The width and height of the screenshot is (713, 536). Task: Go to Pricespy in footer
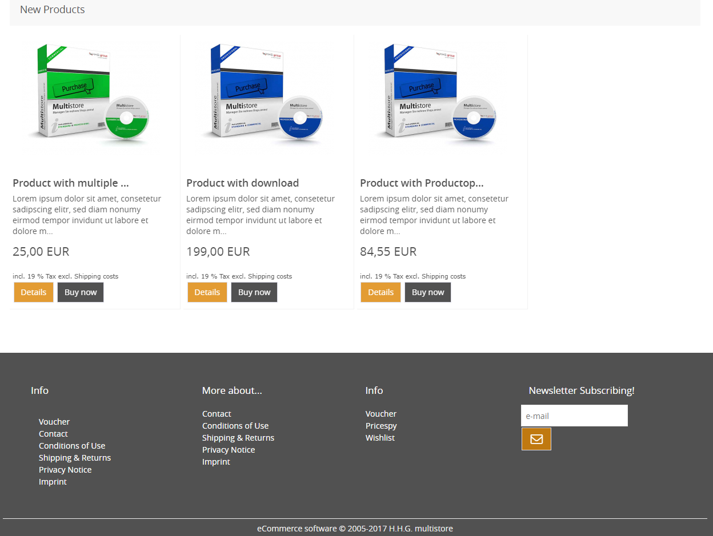[381, 426]
